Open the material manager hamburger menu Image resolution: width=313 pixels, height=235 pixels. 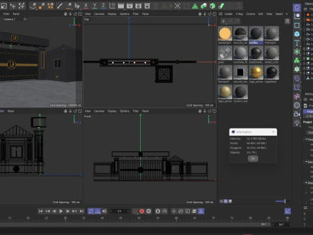coord(220,14)
